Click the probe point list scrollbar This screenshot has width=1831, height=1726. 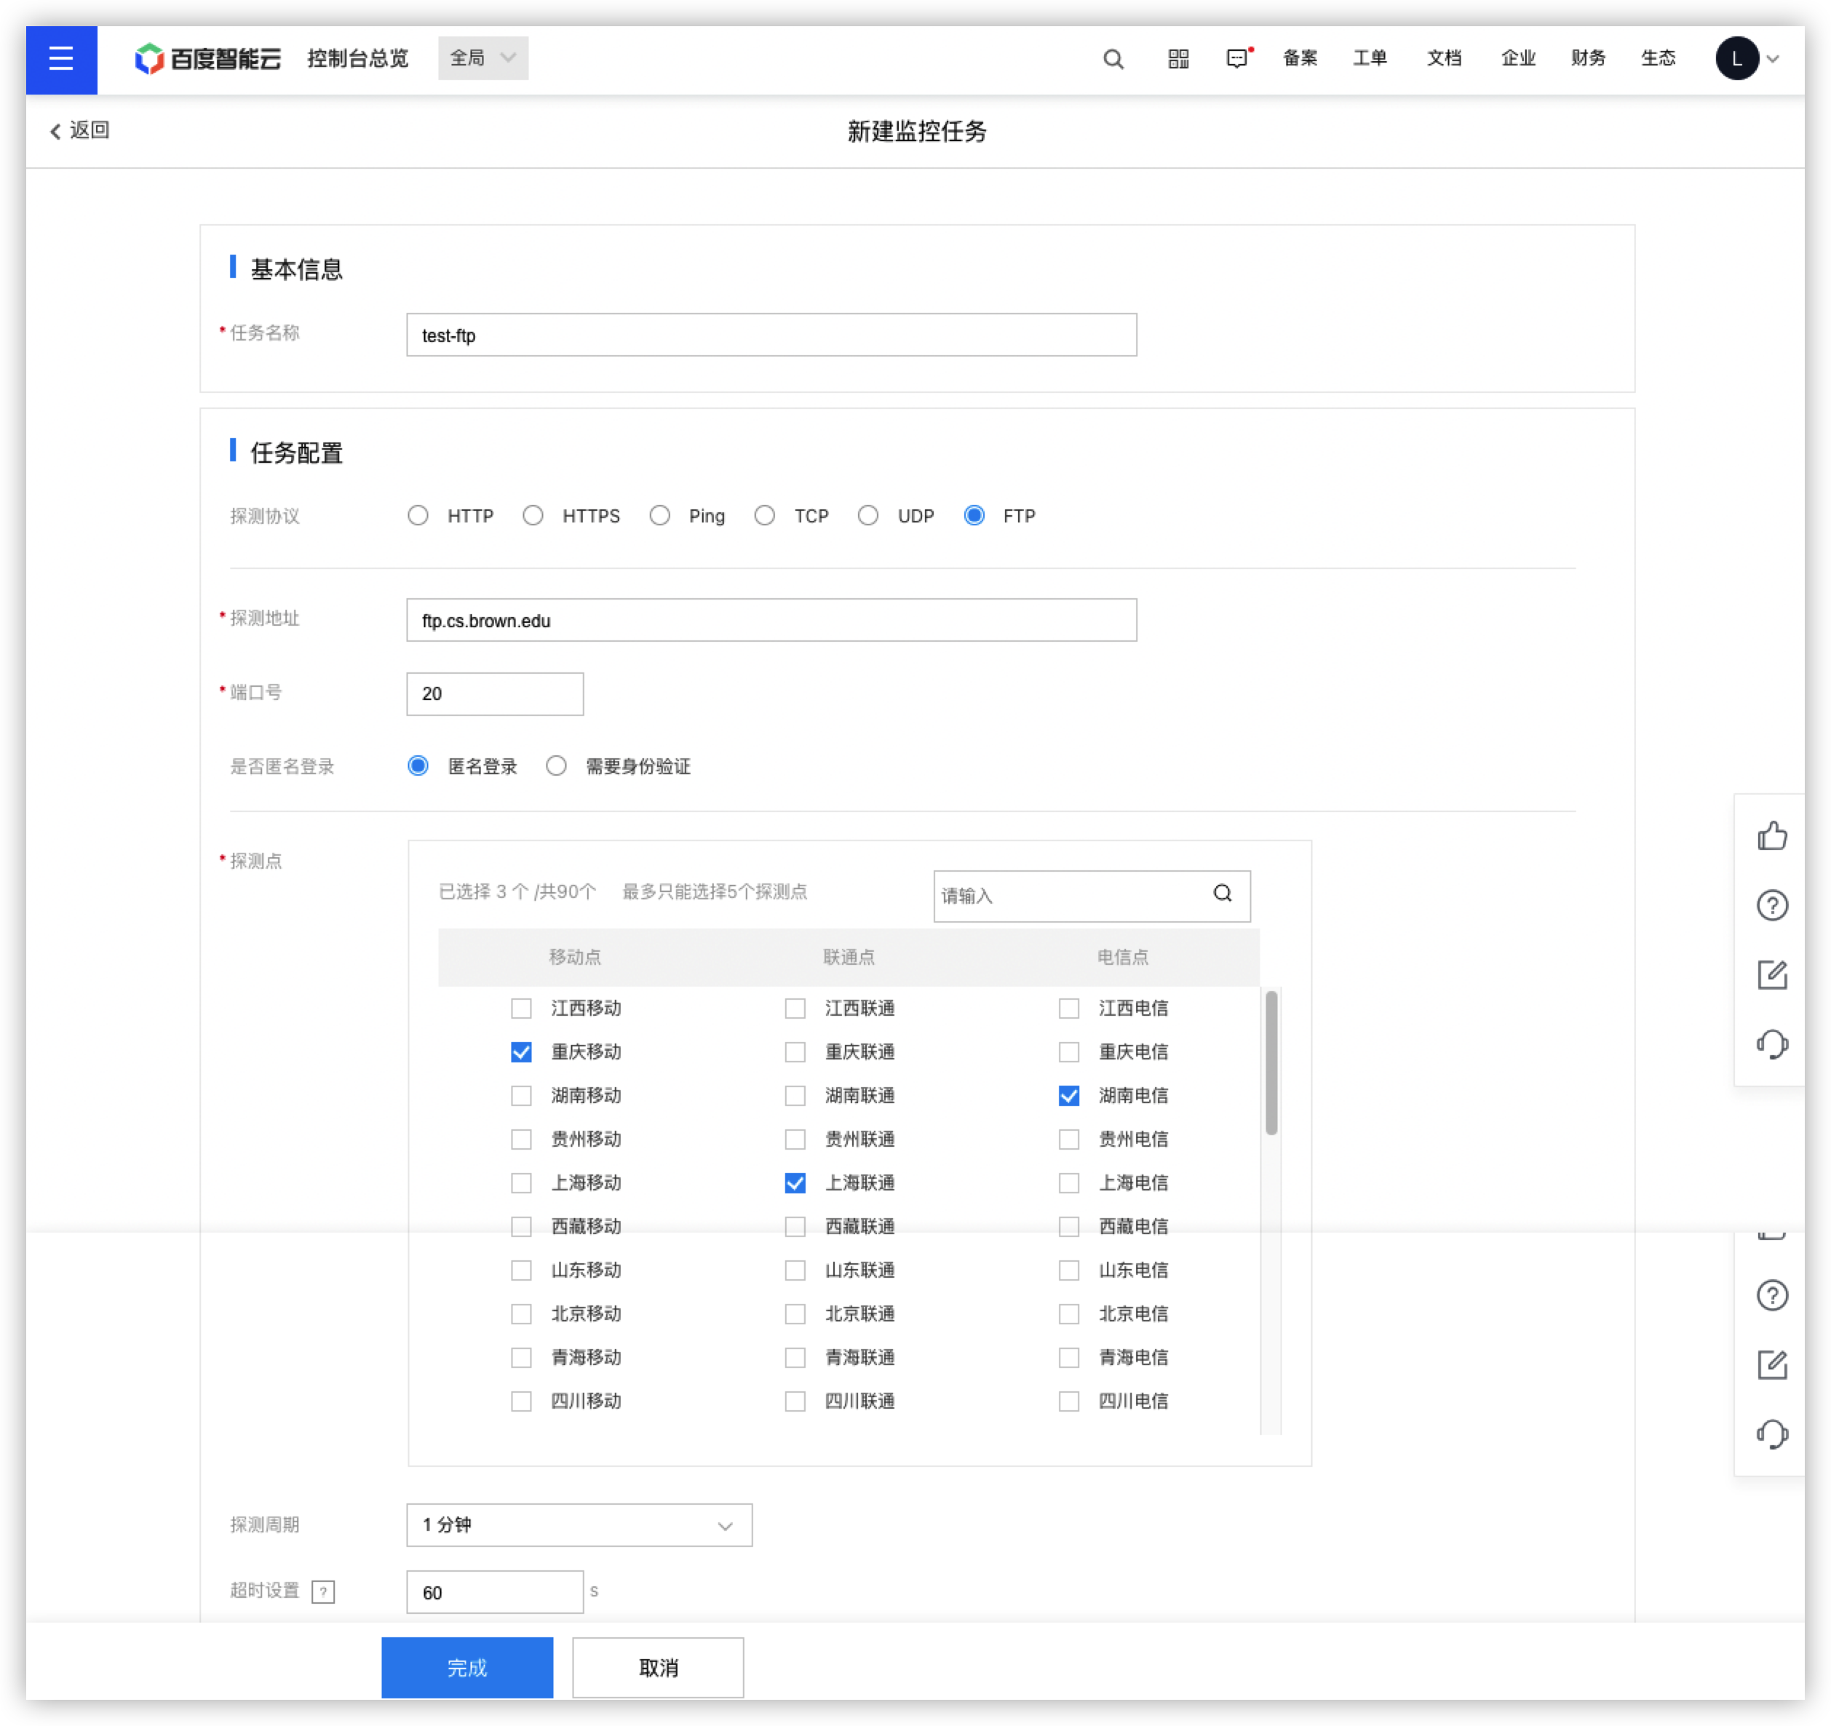click(x=1270, y=1062)
